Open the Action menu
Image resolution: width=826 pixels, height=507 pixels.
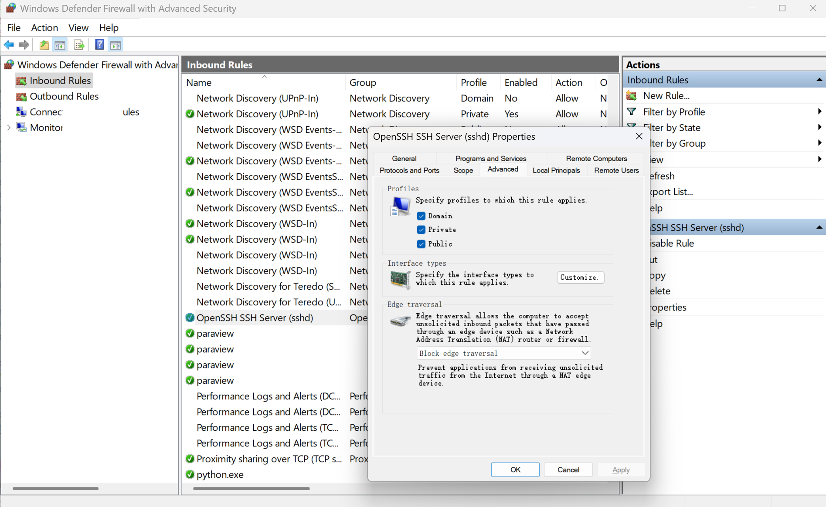pos(44,28)
